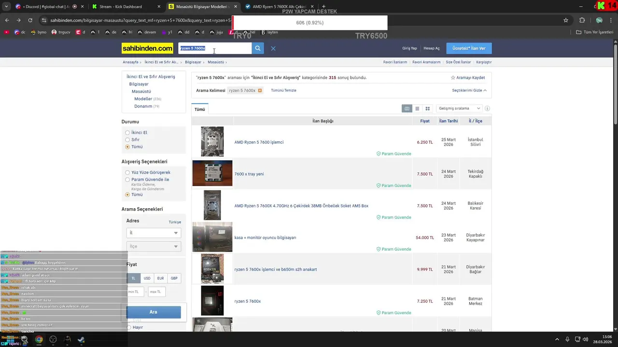This screenshot has height=347, width=618.
Task: Go back with the browser back arrow
Action: point(7,20)
